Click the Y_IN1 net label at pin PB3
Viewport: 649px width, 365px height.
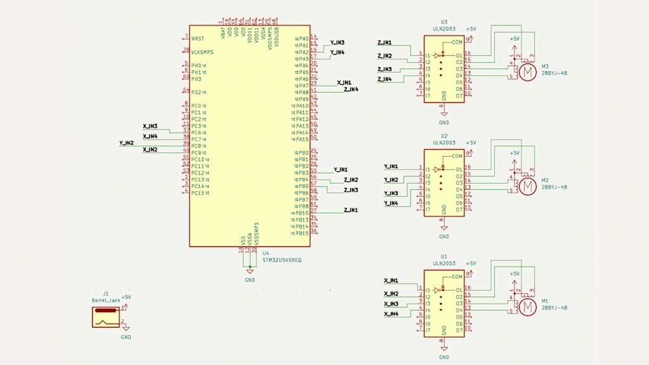[341, 170]
